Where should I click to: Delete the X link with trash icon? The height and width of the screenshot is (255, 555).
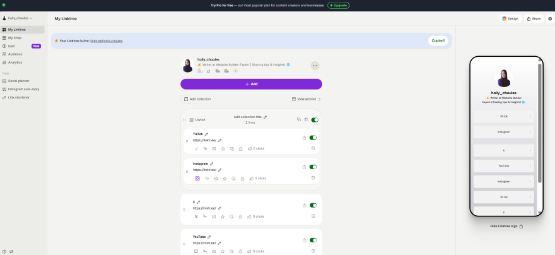pyautogui.click(x=313, y=216)
